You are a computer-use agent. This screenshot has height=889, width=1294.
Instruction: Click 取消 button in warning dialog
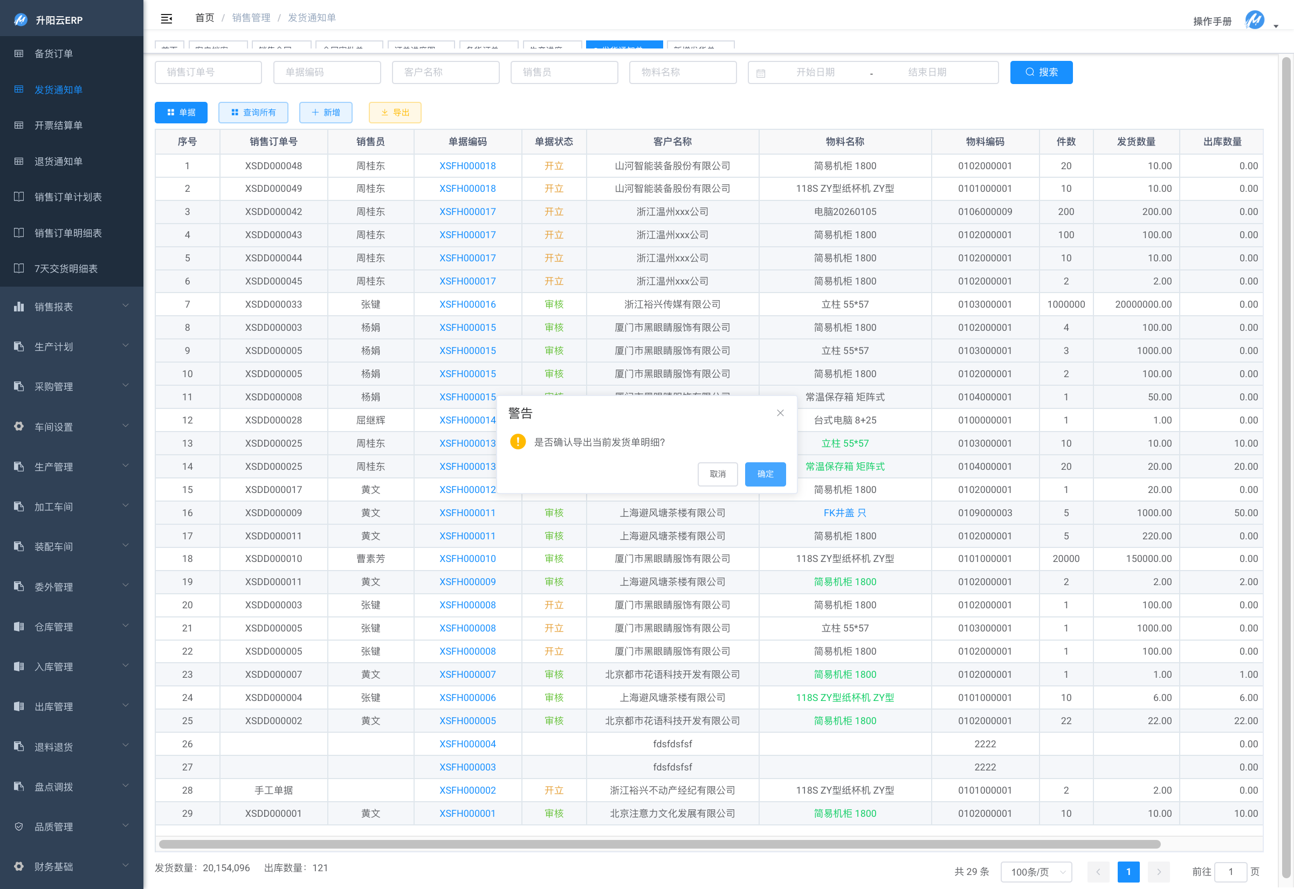717,474
